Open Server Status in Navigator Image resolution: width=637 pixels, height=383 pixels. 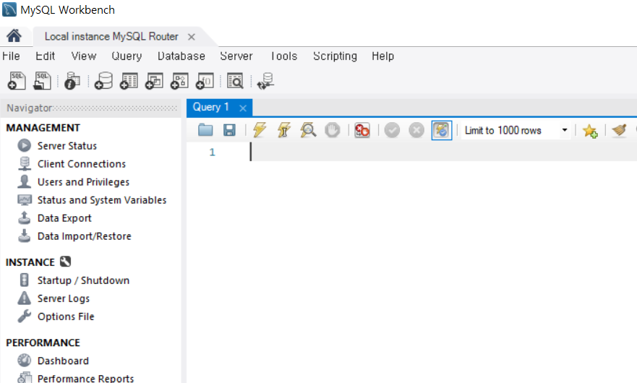pyautogui.click(x=67, y=146)
